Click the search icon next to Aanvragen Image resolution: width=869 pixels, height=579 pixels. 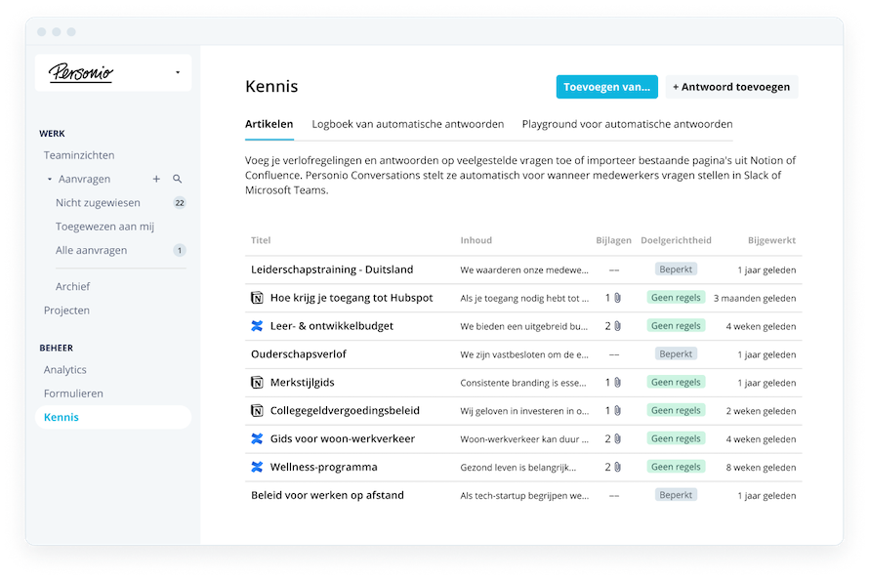tap(178, 179)
